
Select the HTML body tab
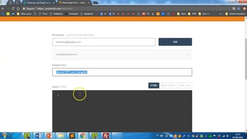coord(154,85)
